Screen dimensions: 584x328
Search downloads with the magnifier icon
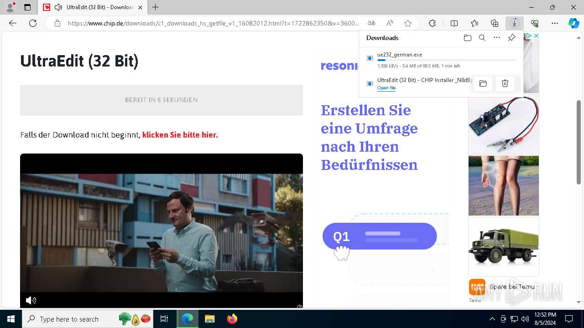[x=482, y=38]
